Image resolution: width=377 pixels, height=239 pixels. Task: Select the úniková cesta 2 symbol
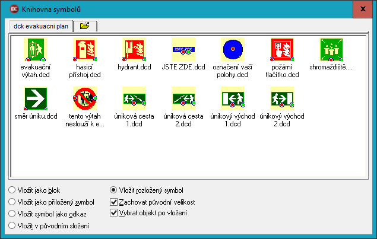point(183,97)
